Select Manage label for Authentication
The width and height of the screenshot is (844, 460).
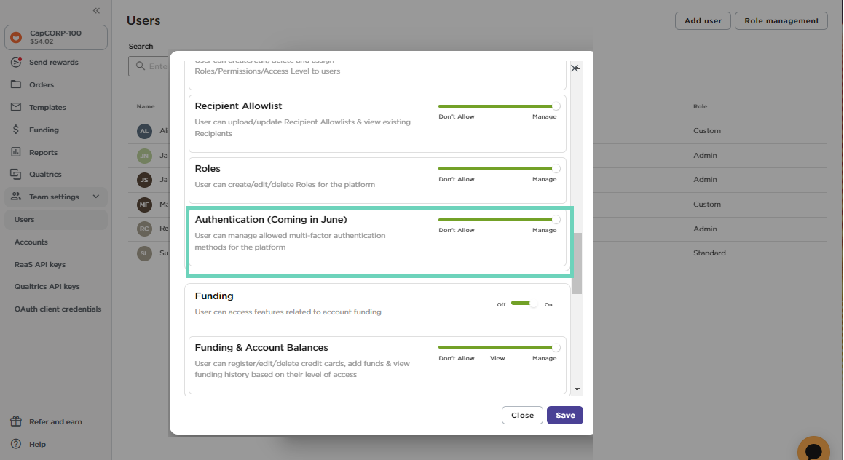click(544, 230)
